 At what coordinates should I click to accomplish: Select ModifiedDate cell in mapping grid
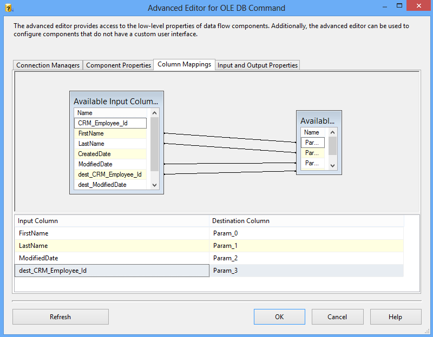(x=112, y=258)
